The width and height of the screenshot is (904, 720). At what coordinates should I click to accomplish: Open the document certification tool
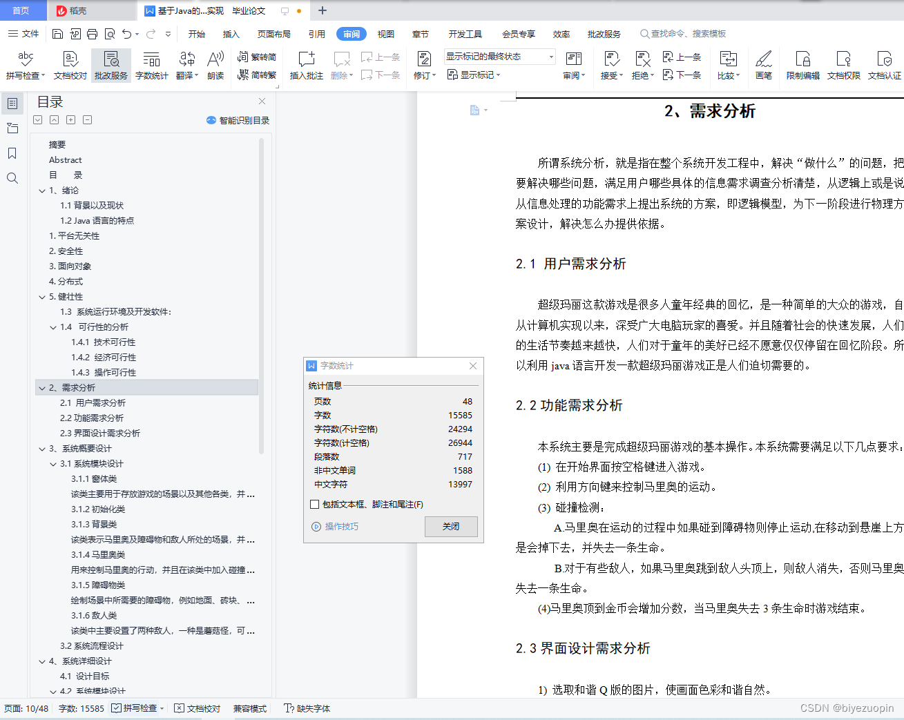884,66
